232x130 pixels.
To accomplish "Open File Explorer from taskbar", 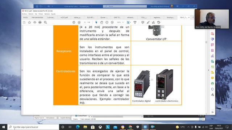I will tap(85, 127).
